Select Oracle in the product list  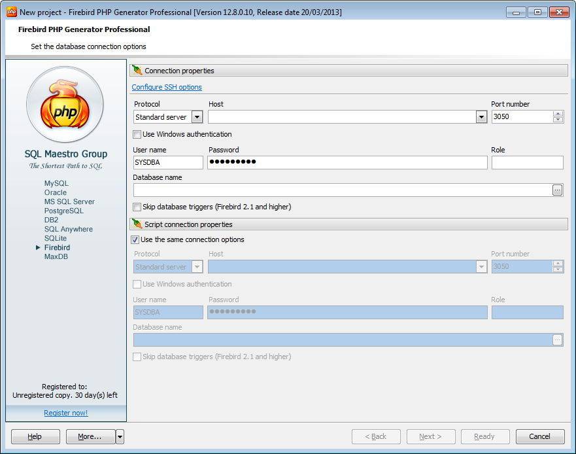[x=56, y=192]
